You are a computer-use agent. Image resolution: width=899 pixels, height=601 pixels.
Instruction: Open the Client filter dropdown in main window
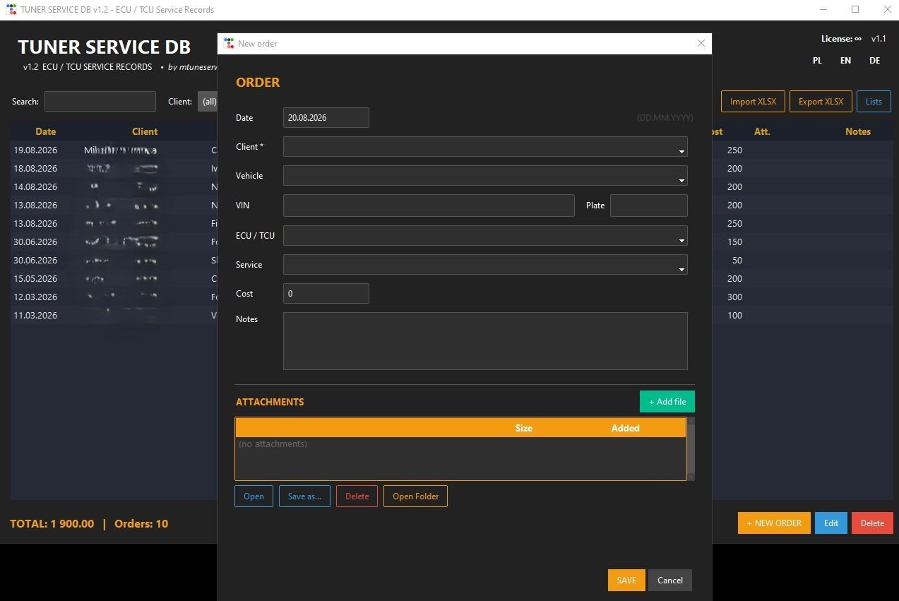pyautogui.click(x=208, y=102)
